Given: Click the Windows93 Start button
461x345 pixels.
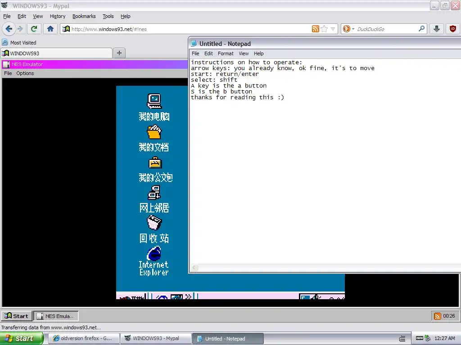Looking at the screenshot, I should click(17, 316).
